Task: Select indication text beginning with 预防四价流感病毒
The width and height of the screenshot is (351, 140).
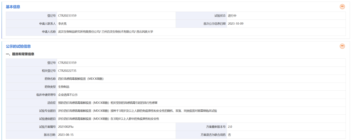Action: (x=108, y=103)
